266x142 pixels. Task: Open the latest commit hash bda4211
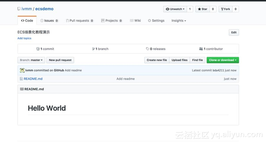(218, 70)
